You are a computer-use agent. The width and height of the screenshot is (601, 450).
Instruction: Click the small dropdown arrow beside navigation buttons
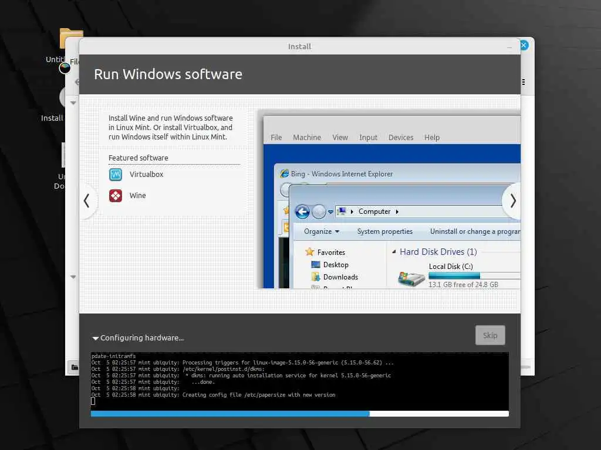[330, 212]
